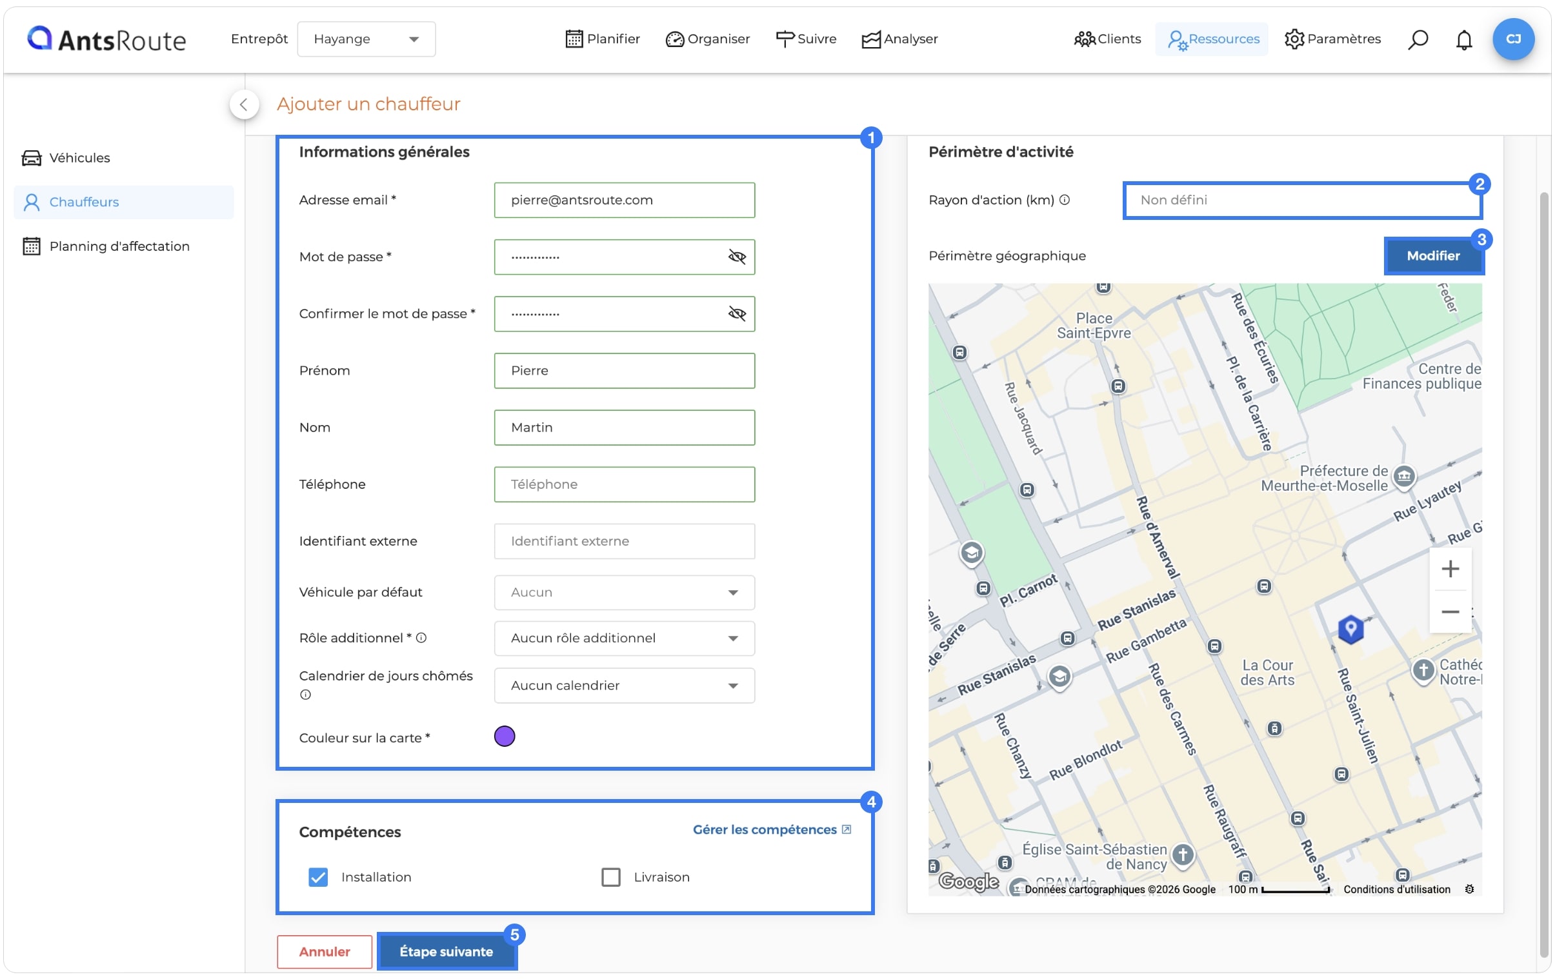Open the Ressources section

(1212, 39)
